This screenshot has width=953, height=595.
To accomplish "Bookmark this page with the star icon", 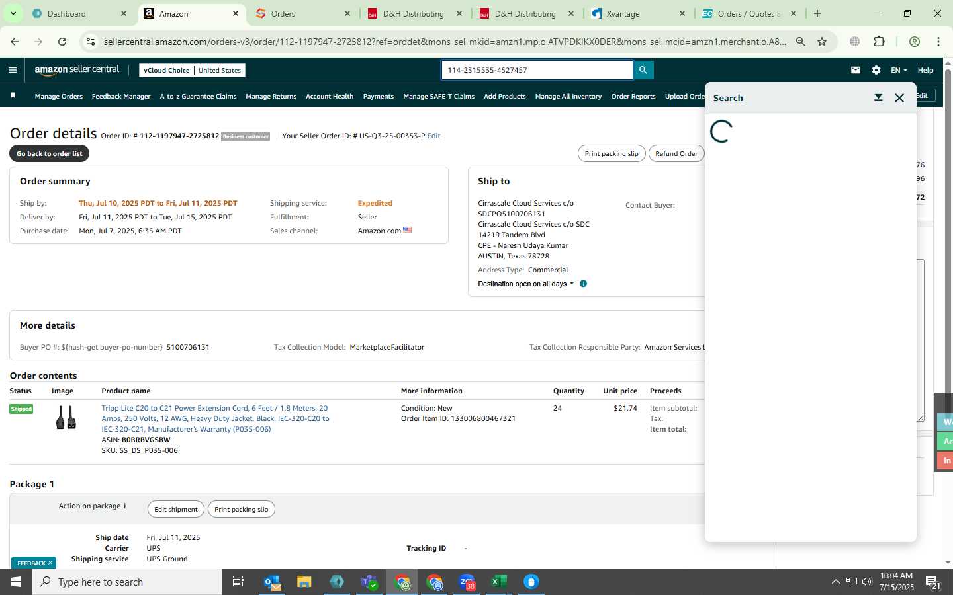I will (x=822, y=42).
